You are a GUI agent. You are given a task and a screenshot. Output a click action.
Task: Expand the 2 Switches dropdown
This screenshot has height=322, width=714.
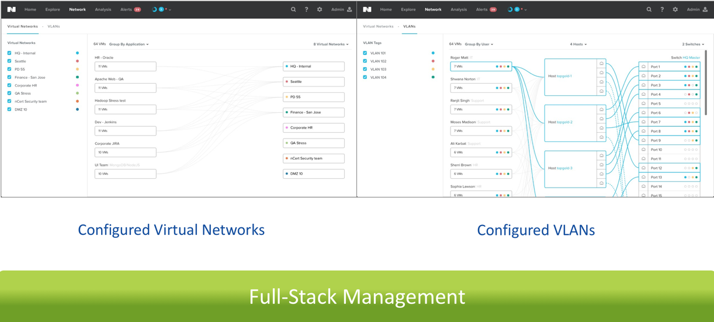coord(693,44)
